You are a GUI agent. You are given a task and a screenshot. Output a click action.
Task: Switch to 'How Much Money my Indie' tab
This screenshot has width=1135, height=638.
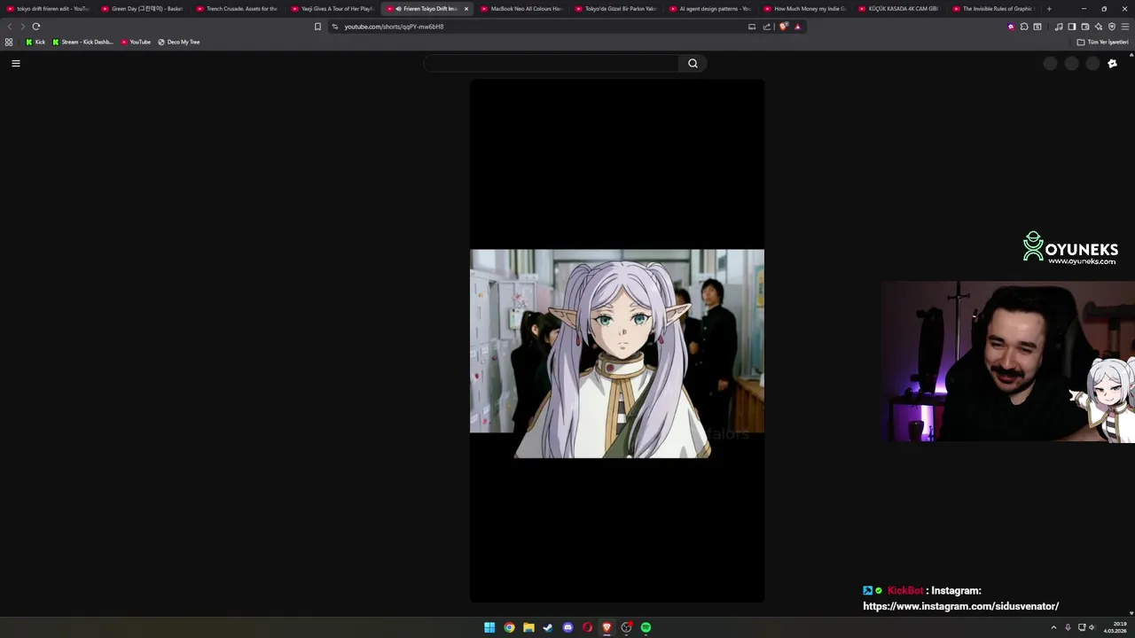806,9
